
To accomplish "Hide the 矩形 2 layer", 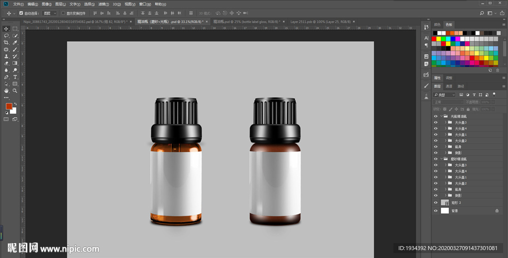I will point(436,202).
